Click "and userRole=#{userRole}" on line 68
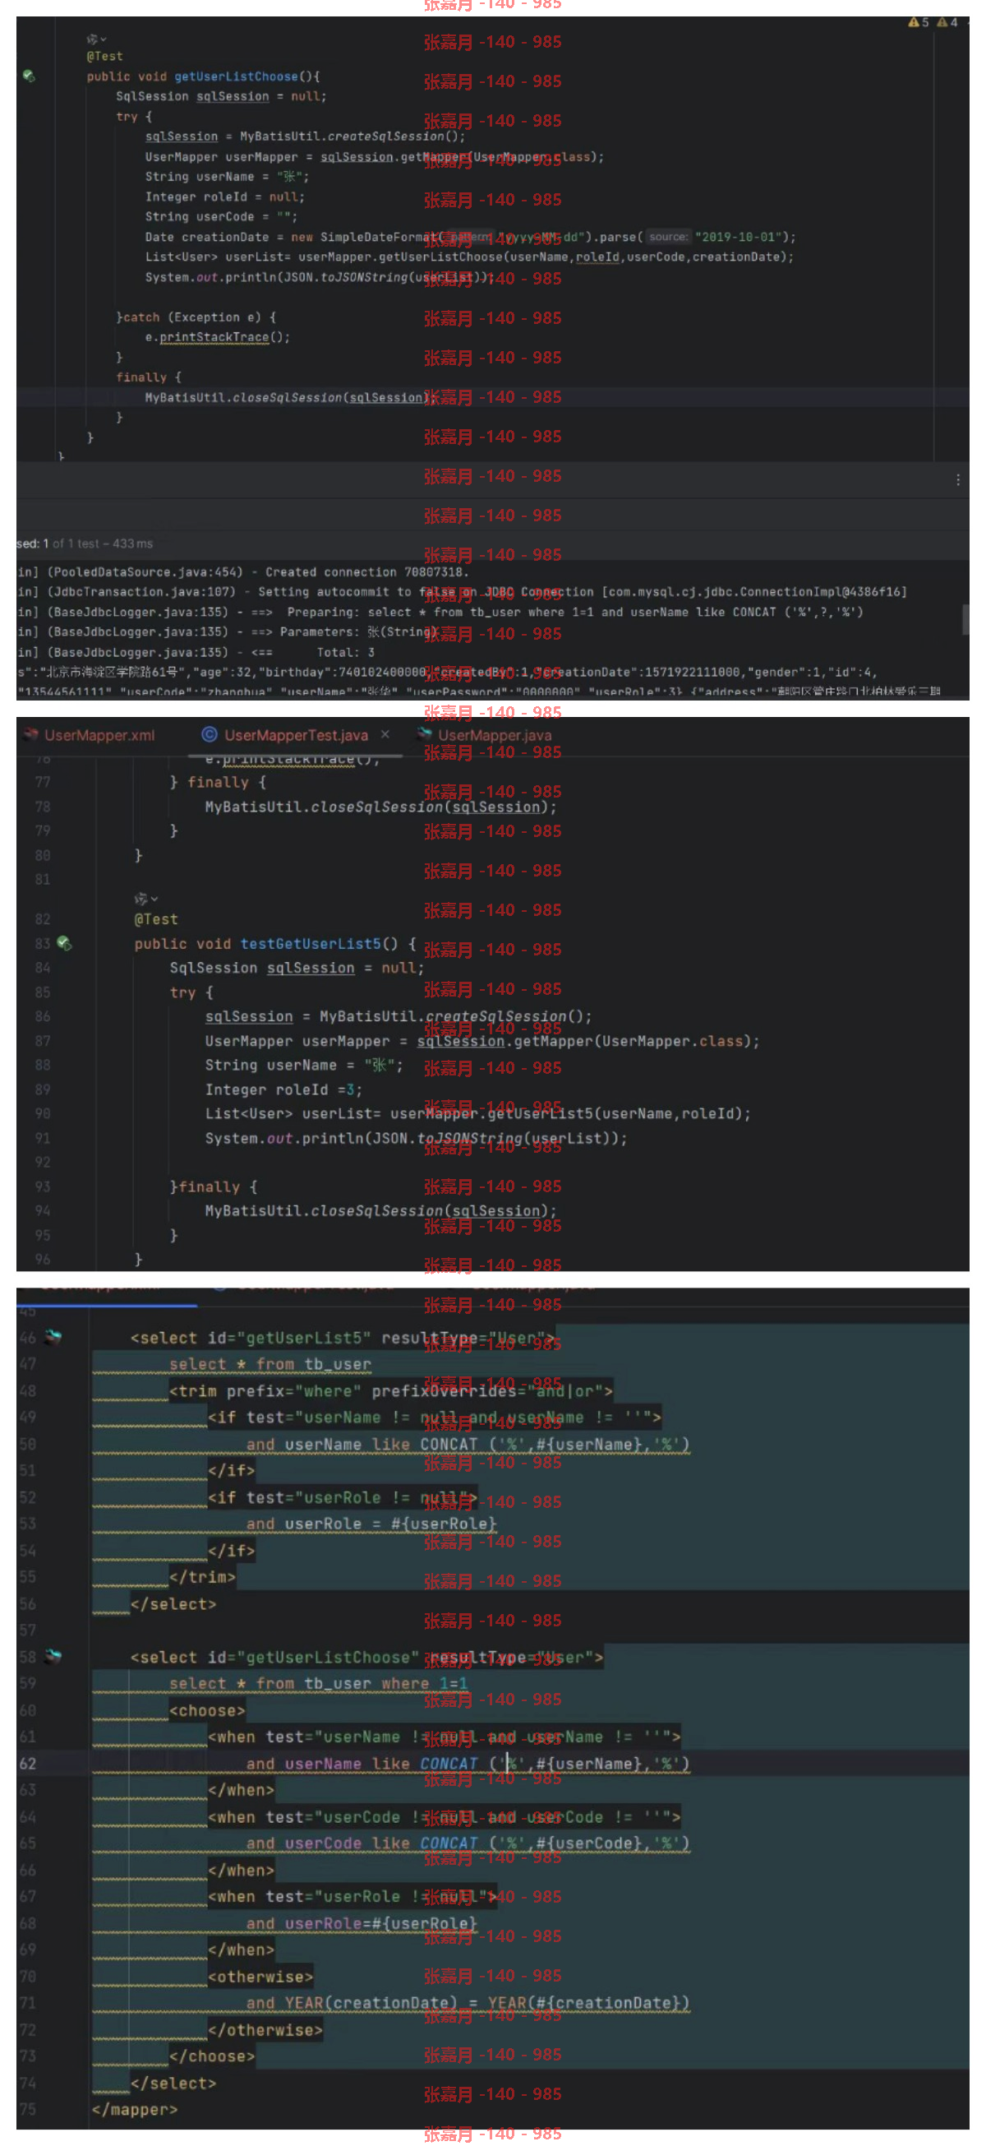 coord(362,1923)
